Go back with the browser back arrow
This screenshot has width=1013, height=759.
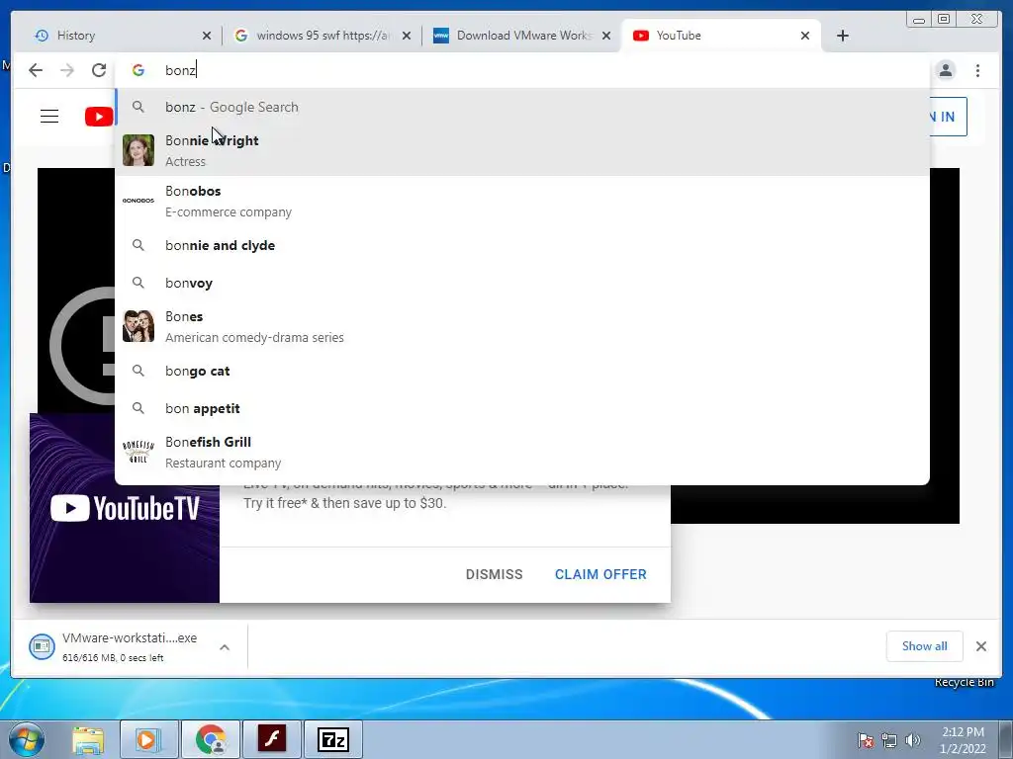(36, 70)
